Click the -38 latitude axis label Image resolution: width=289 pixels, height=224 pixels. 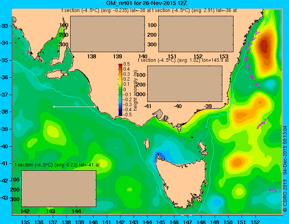4,112
